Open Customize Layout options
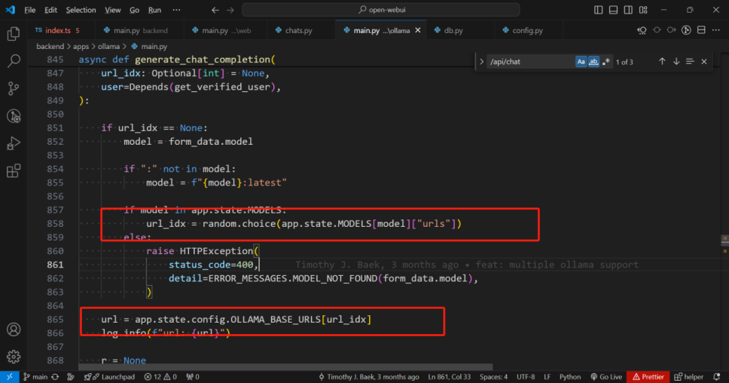This screenshot has height=383, width=729. pyautogui.click(x=643, y=10)
